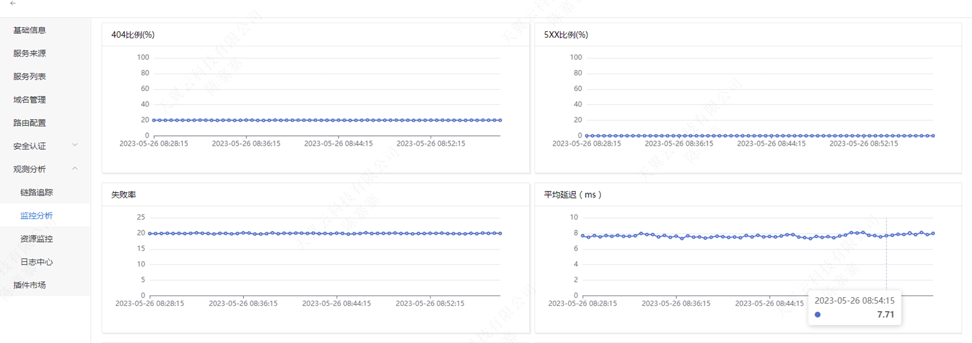Expand the 安全认证 submenu chevron

74,145
